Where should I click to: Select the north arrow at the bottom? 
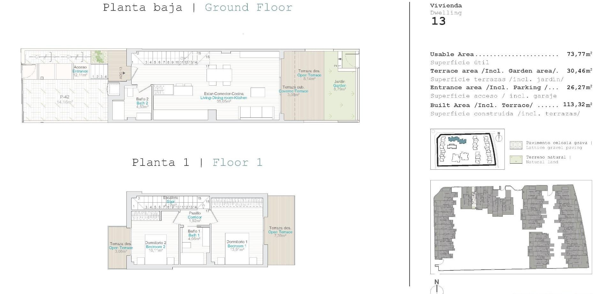(x=436, y=289)
